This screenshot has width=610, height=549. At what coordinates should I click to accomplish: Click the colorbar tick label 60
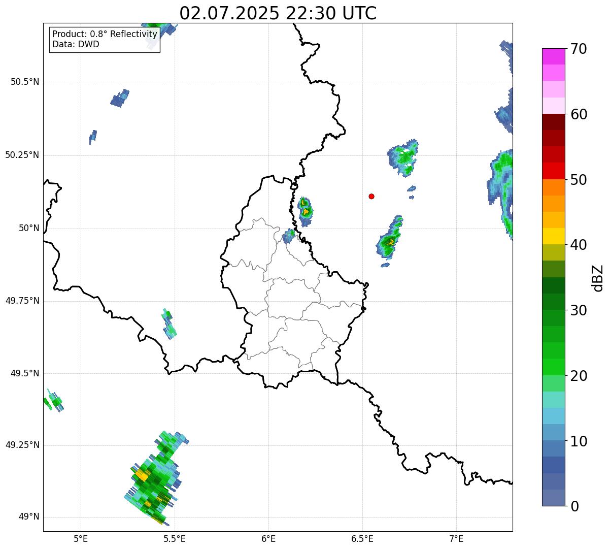pos(579,114)
